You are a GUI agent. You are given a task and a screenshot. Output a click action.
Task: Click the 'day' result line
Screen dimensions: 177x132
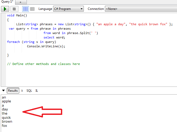coord(5,109)
